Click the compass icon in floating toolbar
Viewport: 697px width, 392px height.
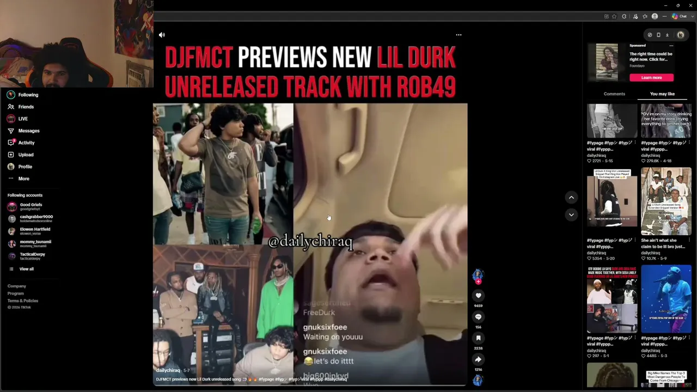pyautogui.click(x=650, y=35)
